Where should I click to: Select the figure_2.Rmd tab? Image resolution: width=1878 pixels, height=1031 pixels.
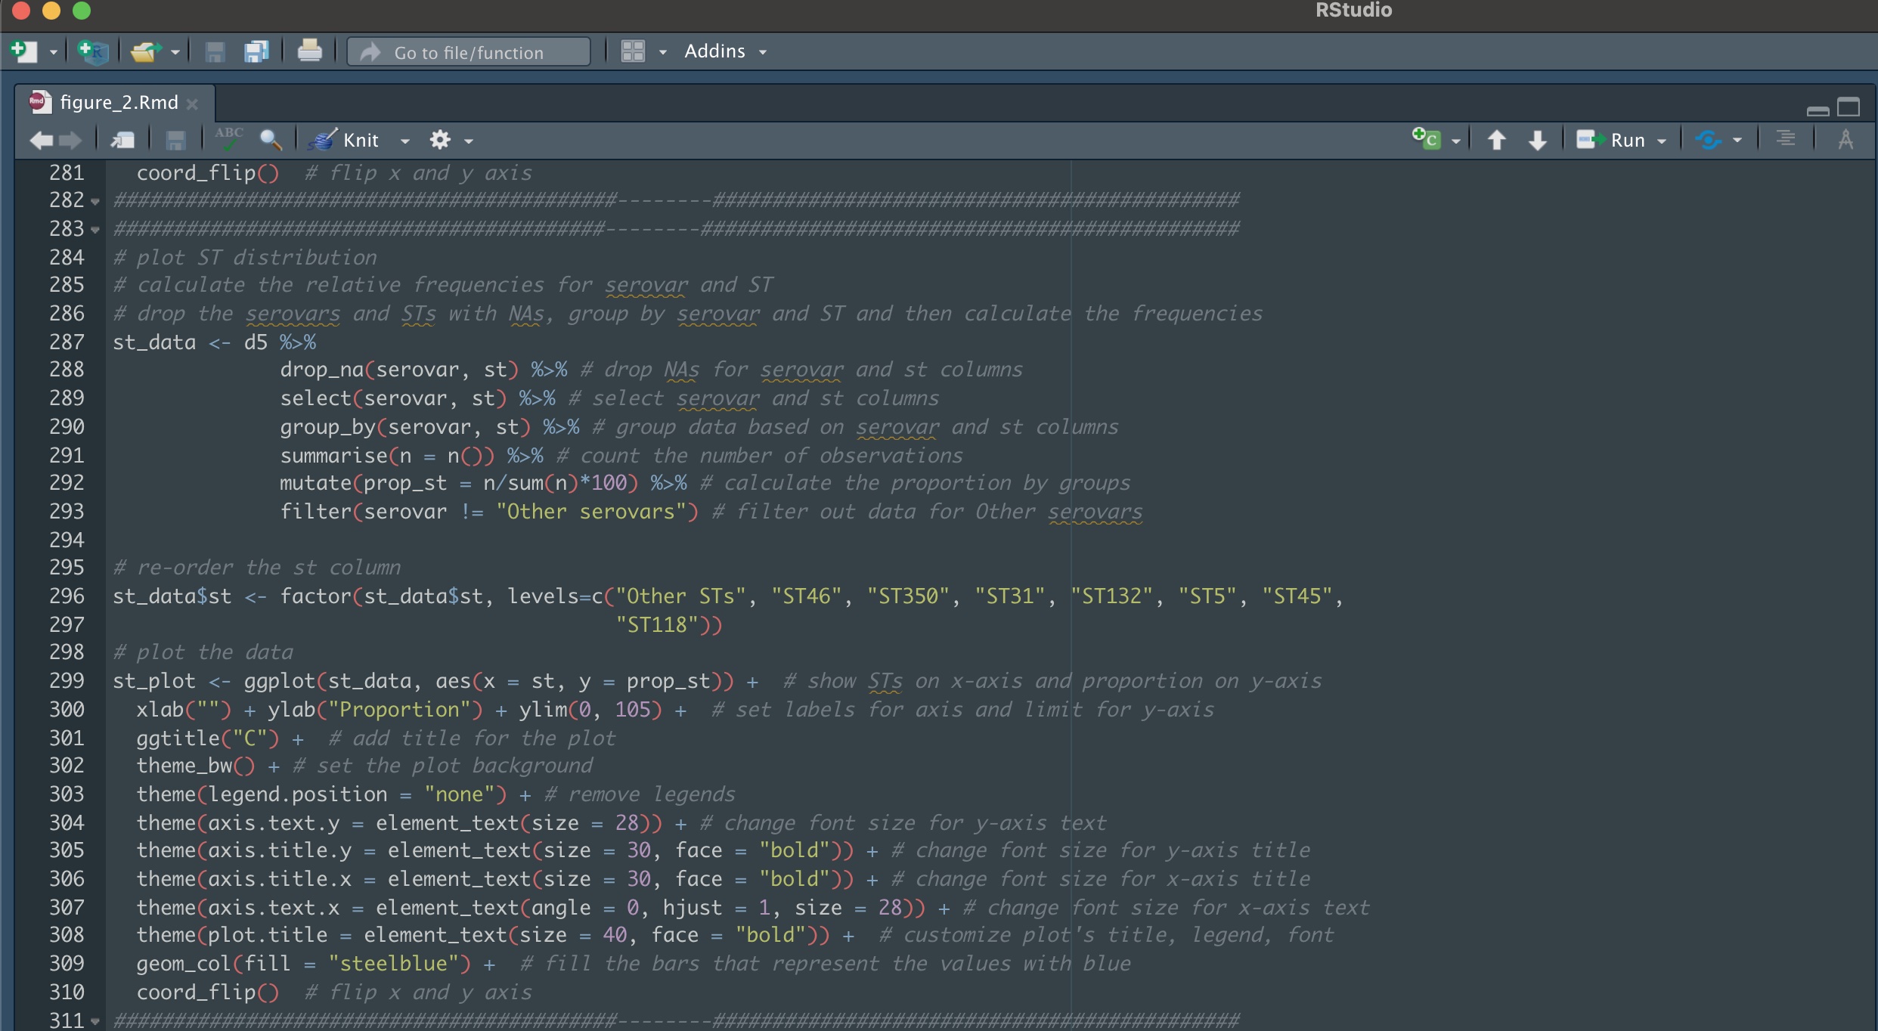(x=118, y=102)
